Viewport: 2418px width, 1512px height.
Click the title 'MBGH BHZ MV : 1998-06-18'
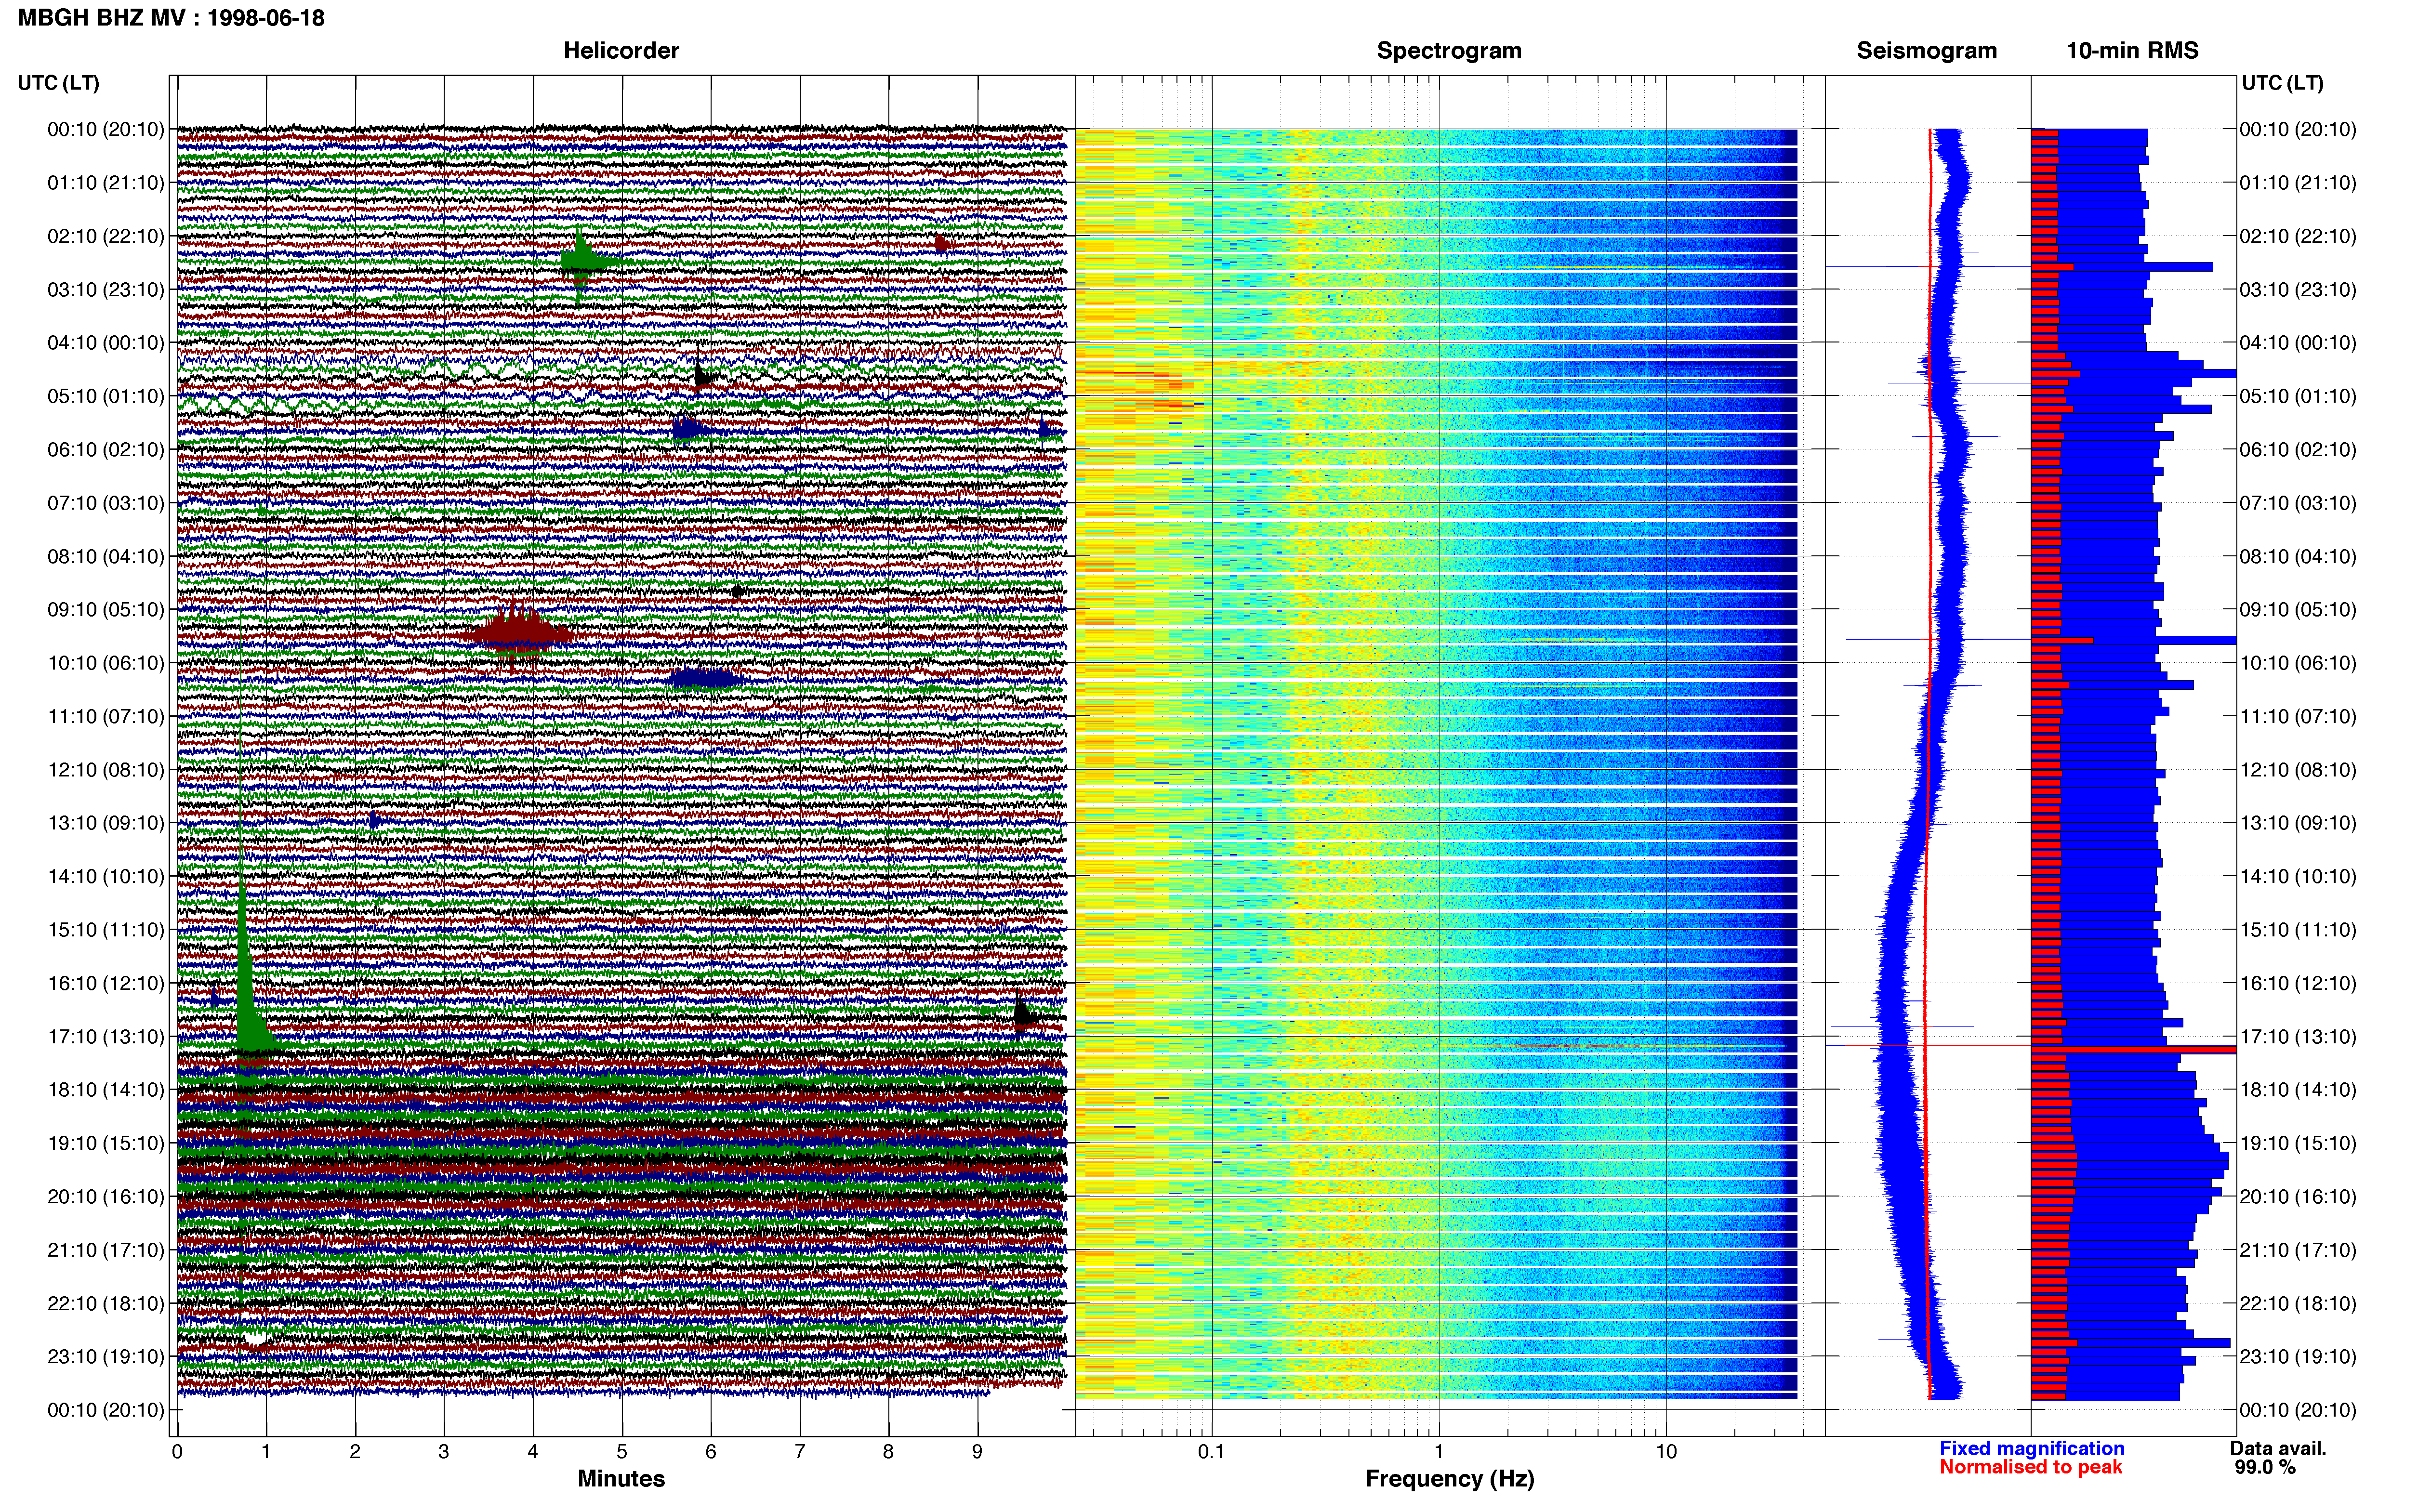pyautogui.click(x=171, y=18)
